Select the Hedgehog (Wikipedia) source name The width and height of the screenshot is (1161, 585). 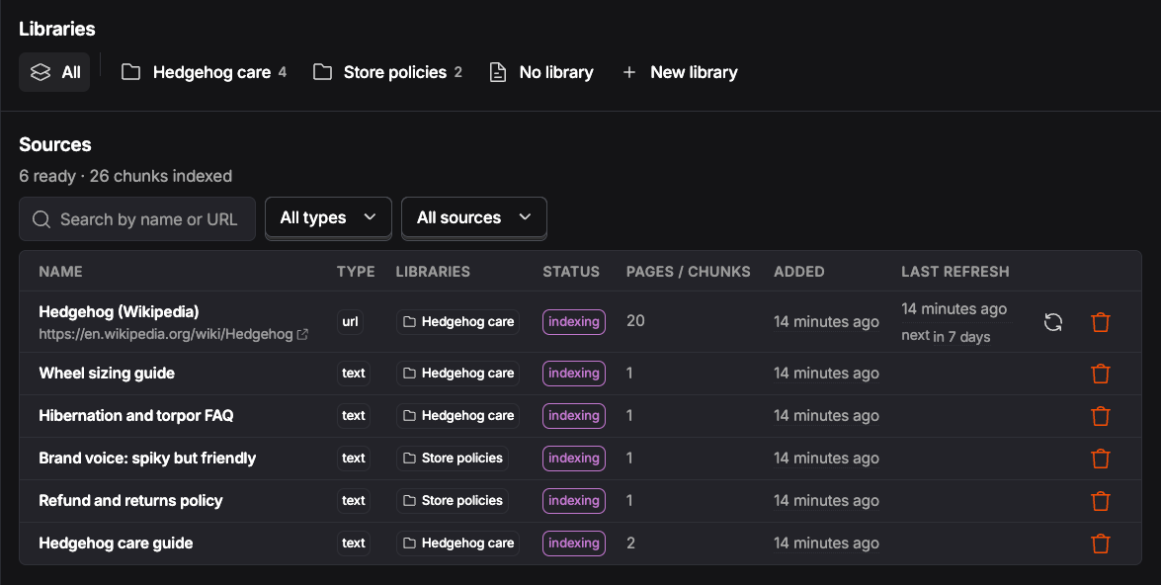pyautogui.click(x=119, y=311)
